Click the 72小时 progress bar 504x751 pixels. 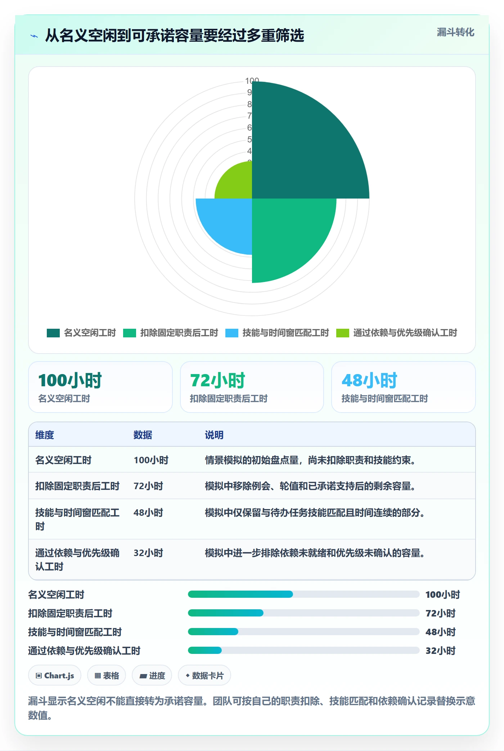tap(304, 613)
